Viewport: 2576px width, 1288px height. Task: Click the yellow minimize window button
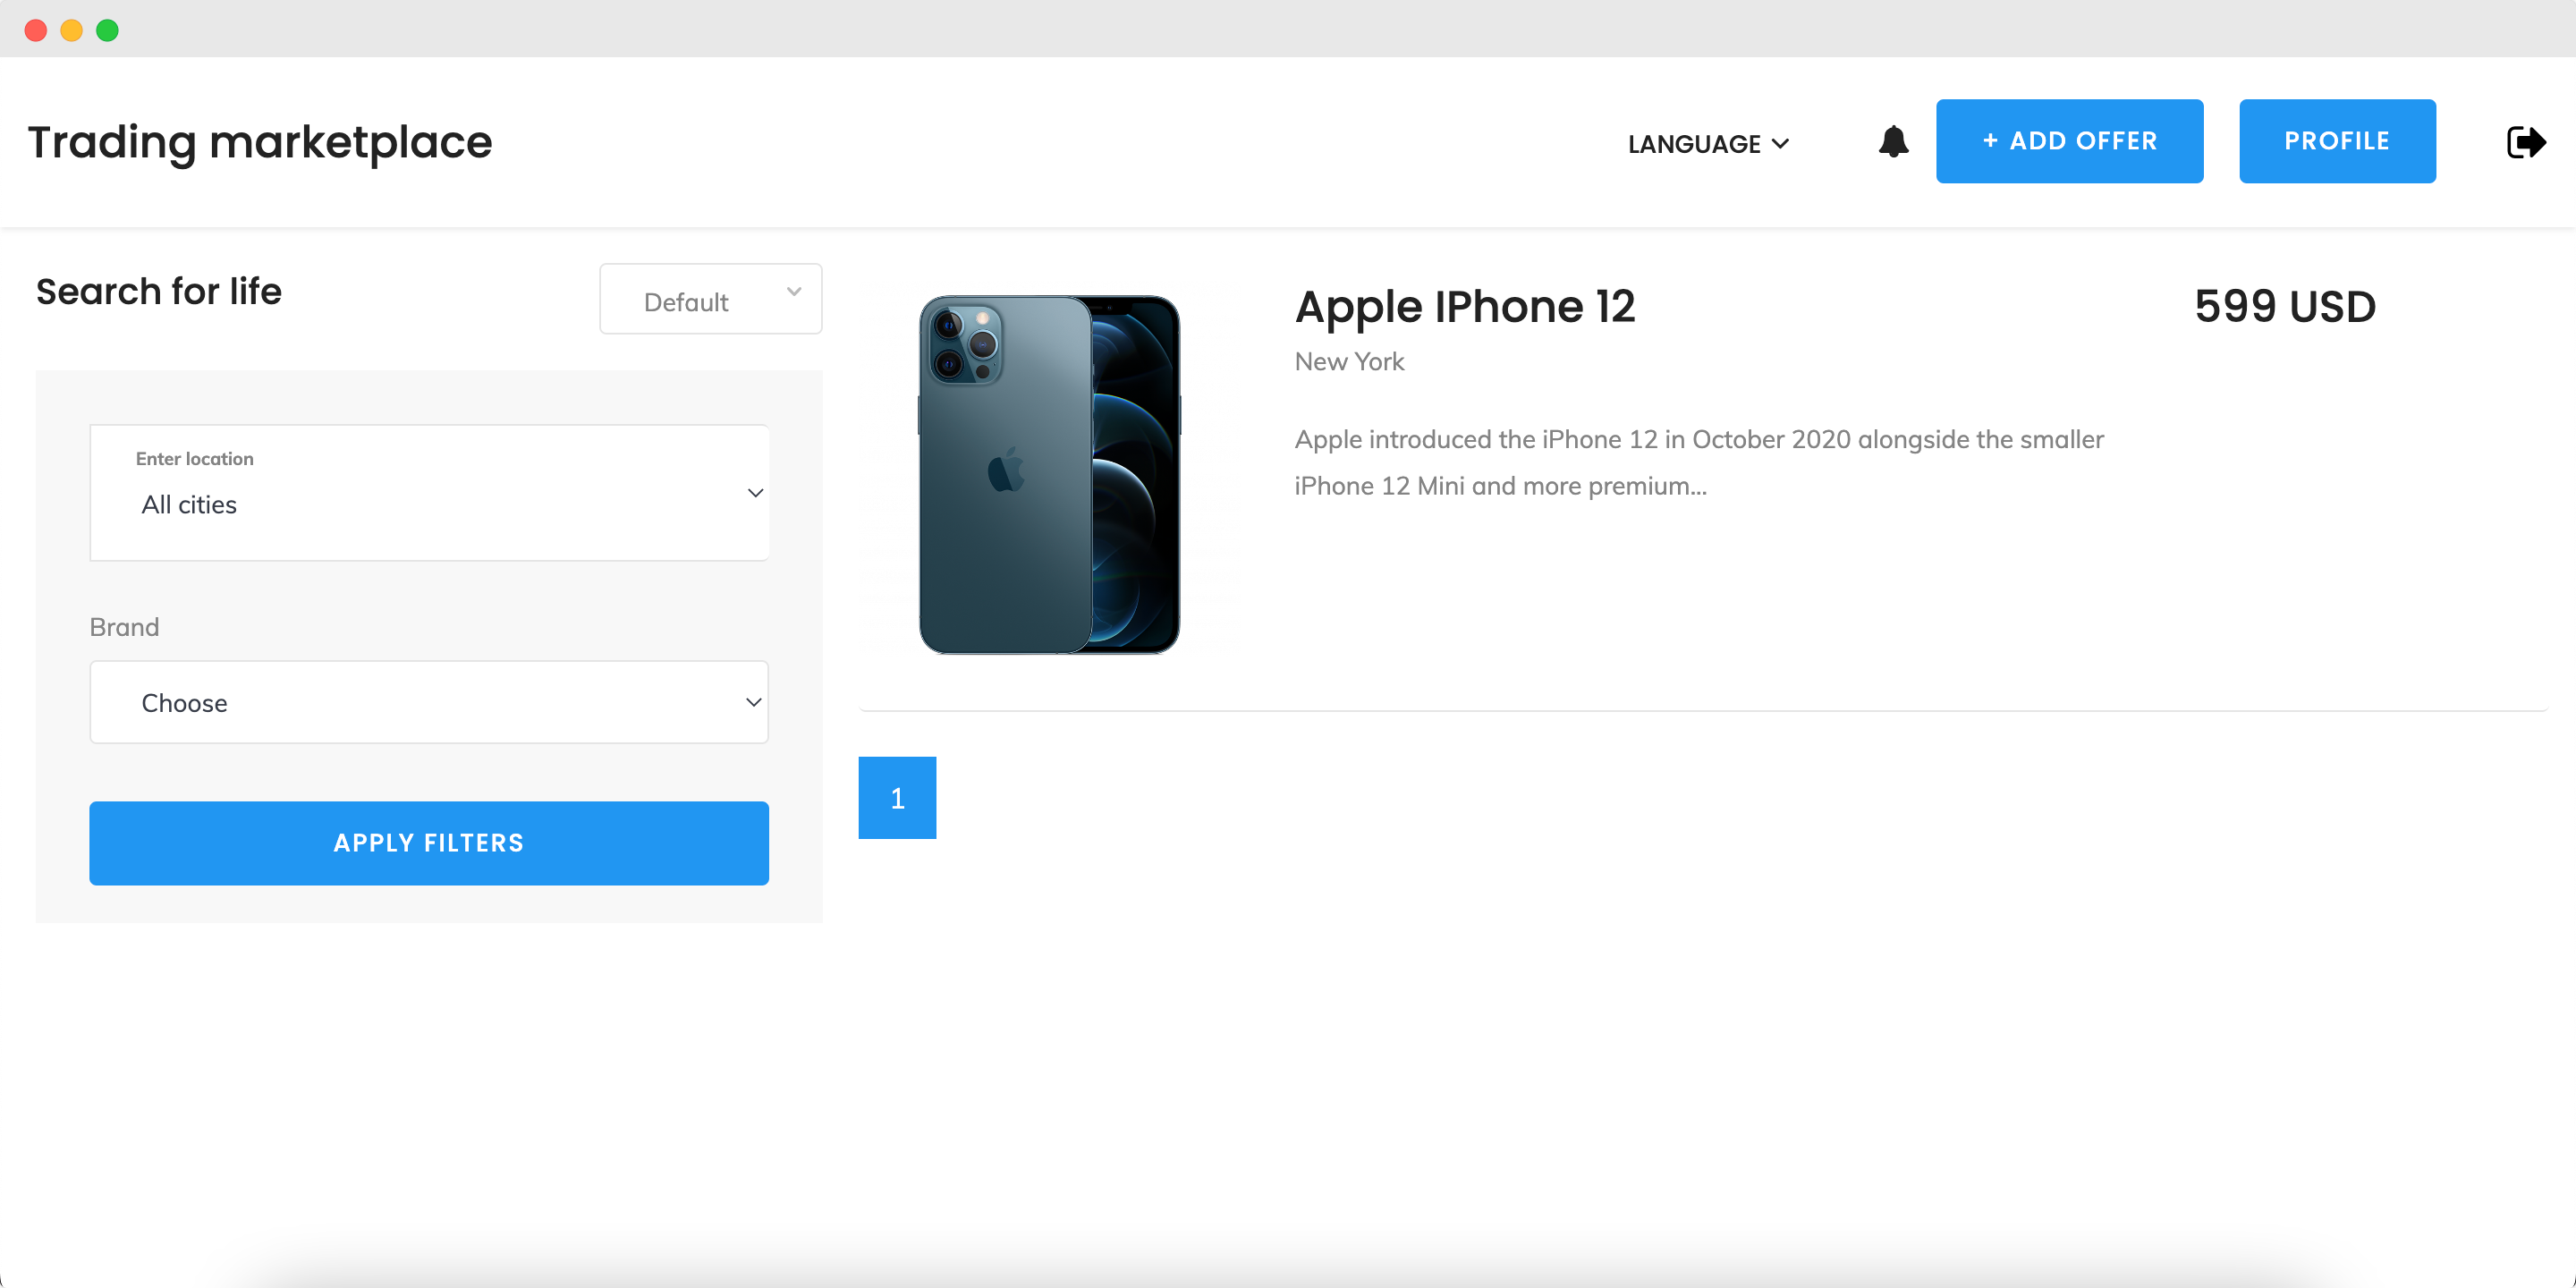pyautogui.click(x=72, y=30)
